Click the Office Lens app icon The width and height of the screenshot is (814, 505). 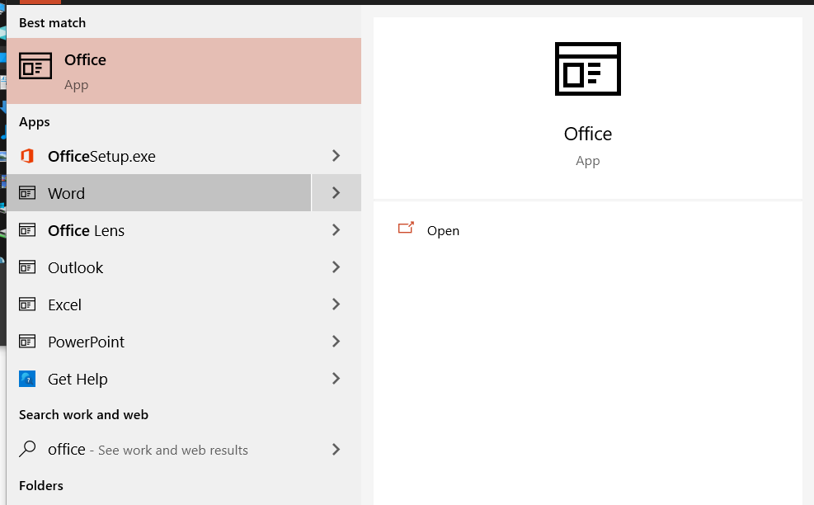tap(27, 230)
